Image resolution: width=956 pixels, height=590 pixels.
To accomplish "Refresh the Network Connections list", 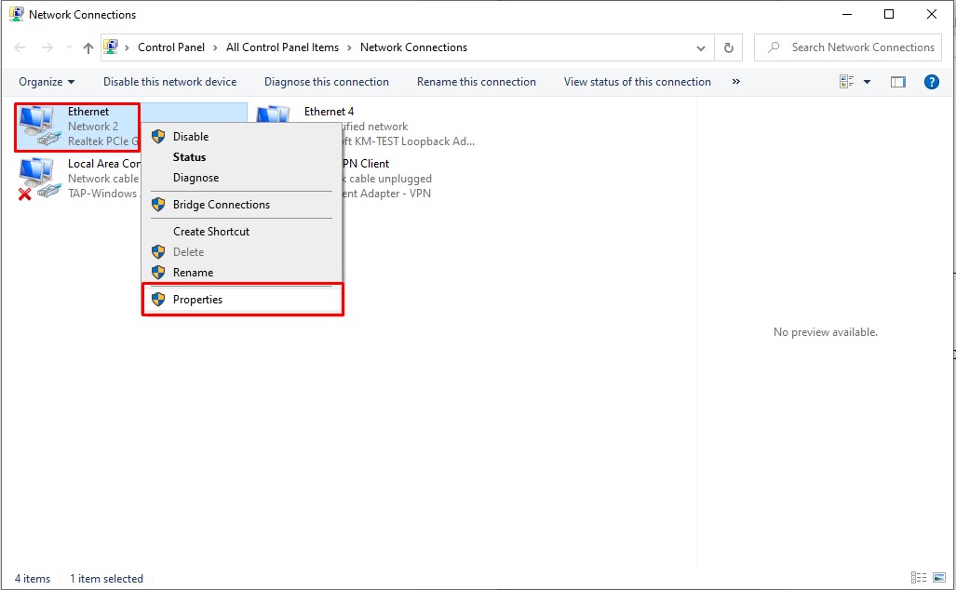I will point(729,47).
